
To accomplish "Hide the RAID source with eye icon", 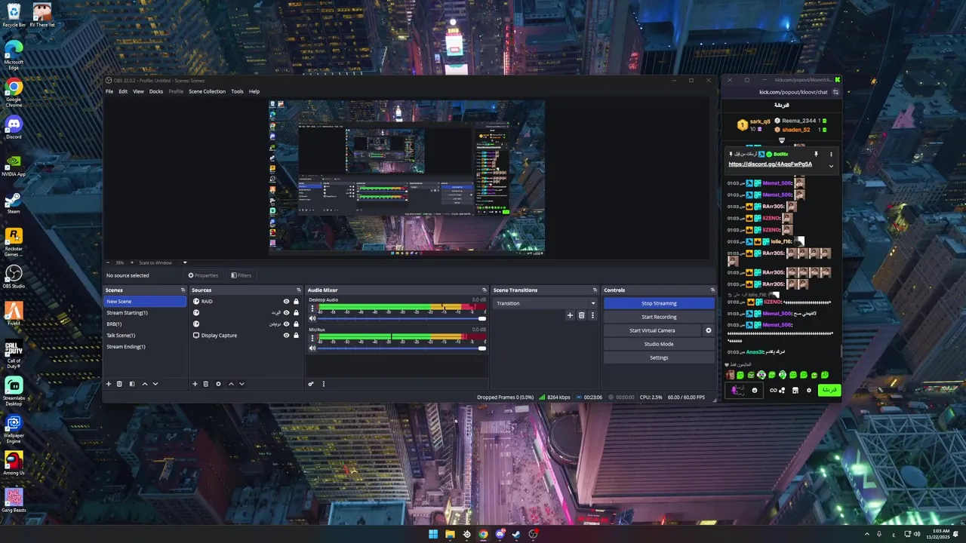I will [286, 302].
